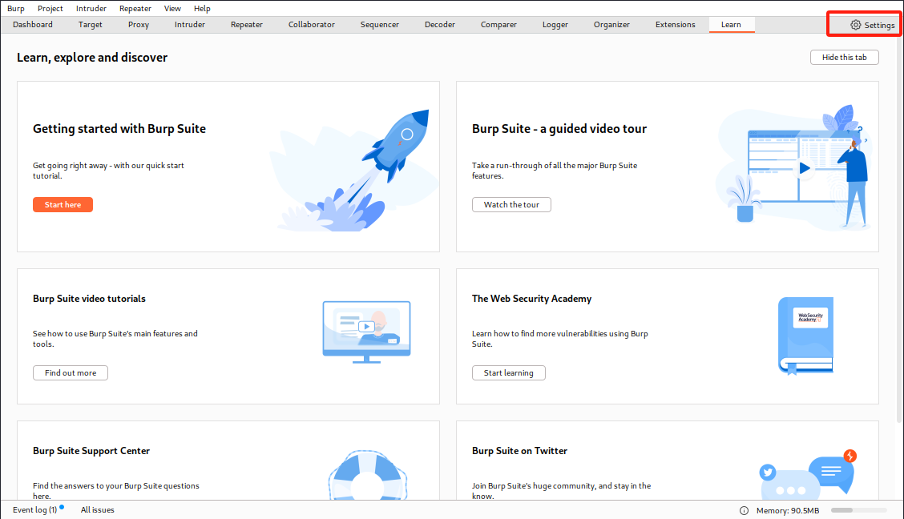
Task: Switch to the Extensions tab
Action: pyautogui.click(x=675, y=25)
